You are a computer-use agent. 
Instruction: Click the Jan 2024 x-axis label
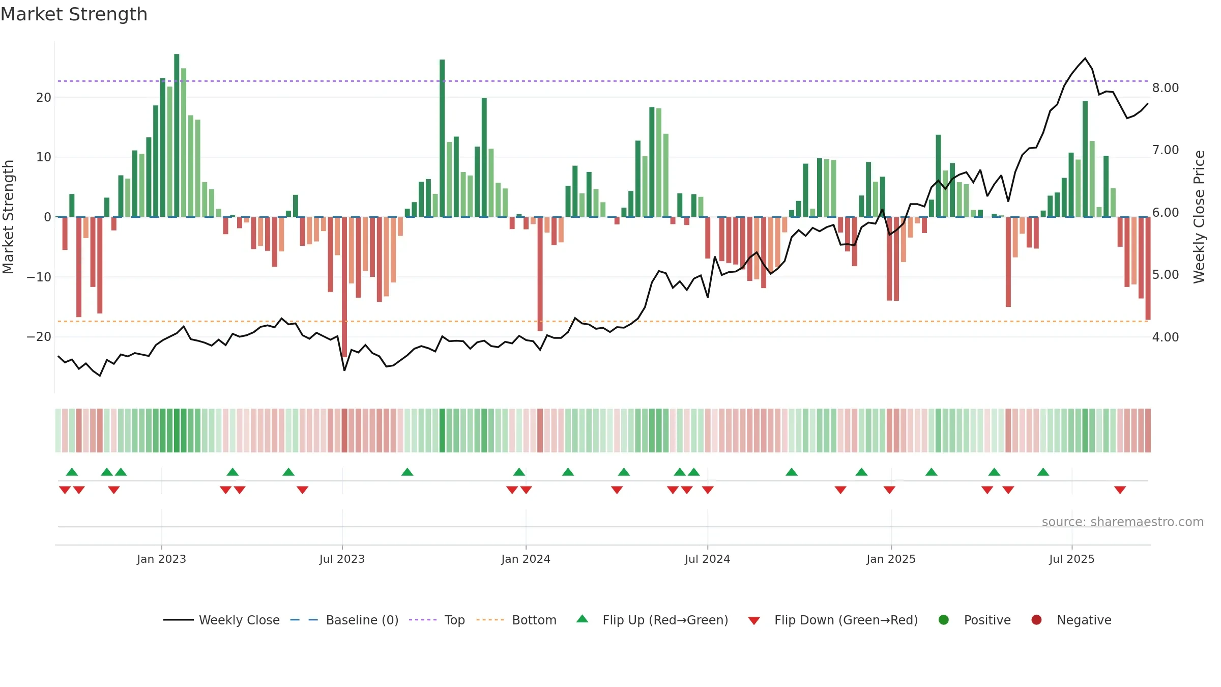[x=526, y=559]
